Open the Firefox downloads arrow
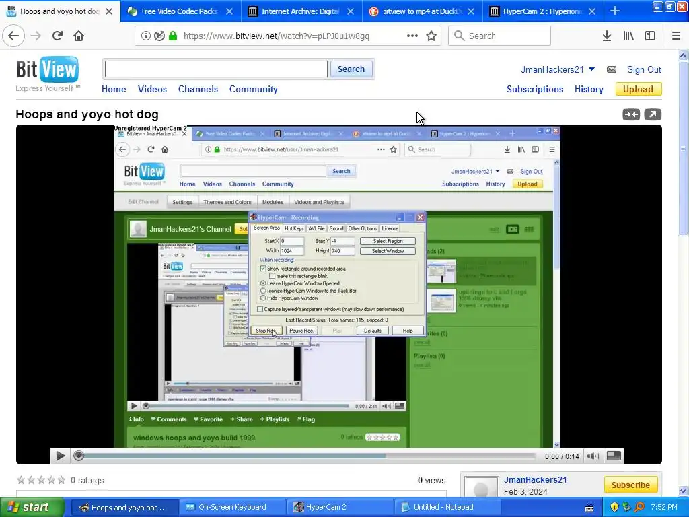 tap(607, 36)
